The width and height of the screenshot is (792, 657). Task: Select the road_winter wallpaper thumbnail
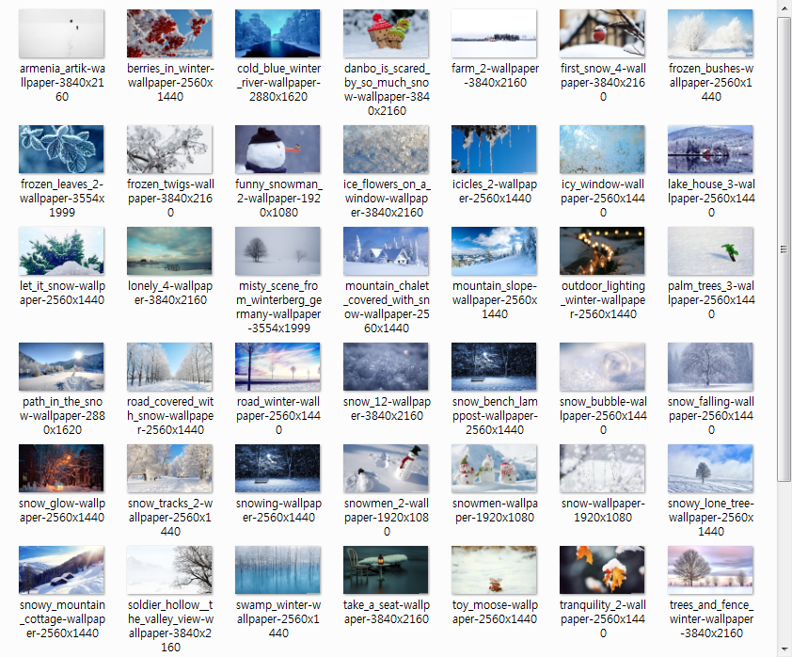point(277,367)
